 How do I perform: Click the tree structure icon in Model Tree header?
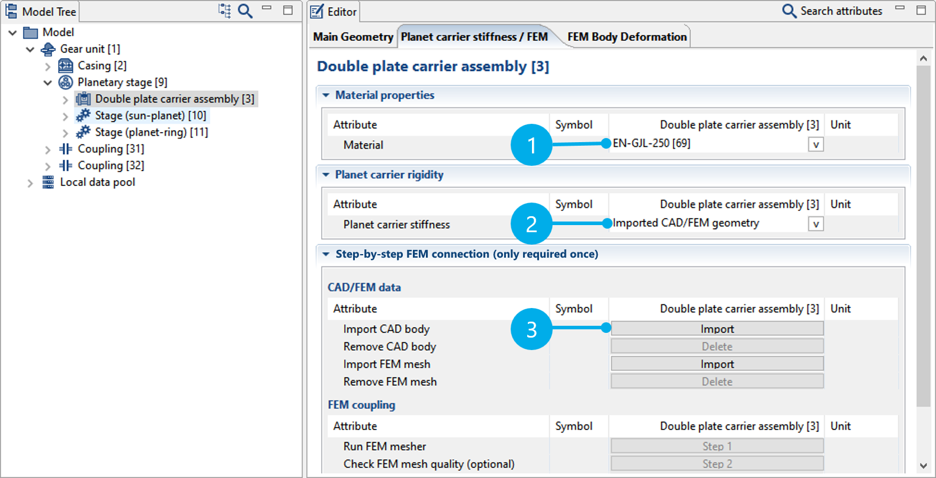click(x=225, y=11)
